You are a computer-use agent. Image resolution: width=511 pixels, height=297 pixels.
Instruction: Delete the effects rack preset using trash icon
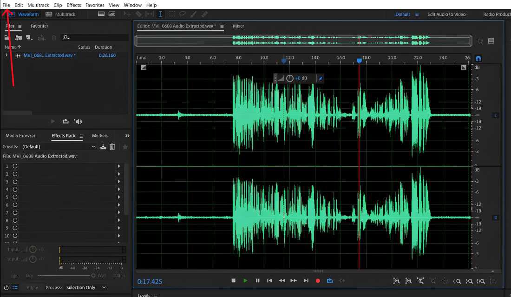112,147
